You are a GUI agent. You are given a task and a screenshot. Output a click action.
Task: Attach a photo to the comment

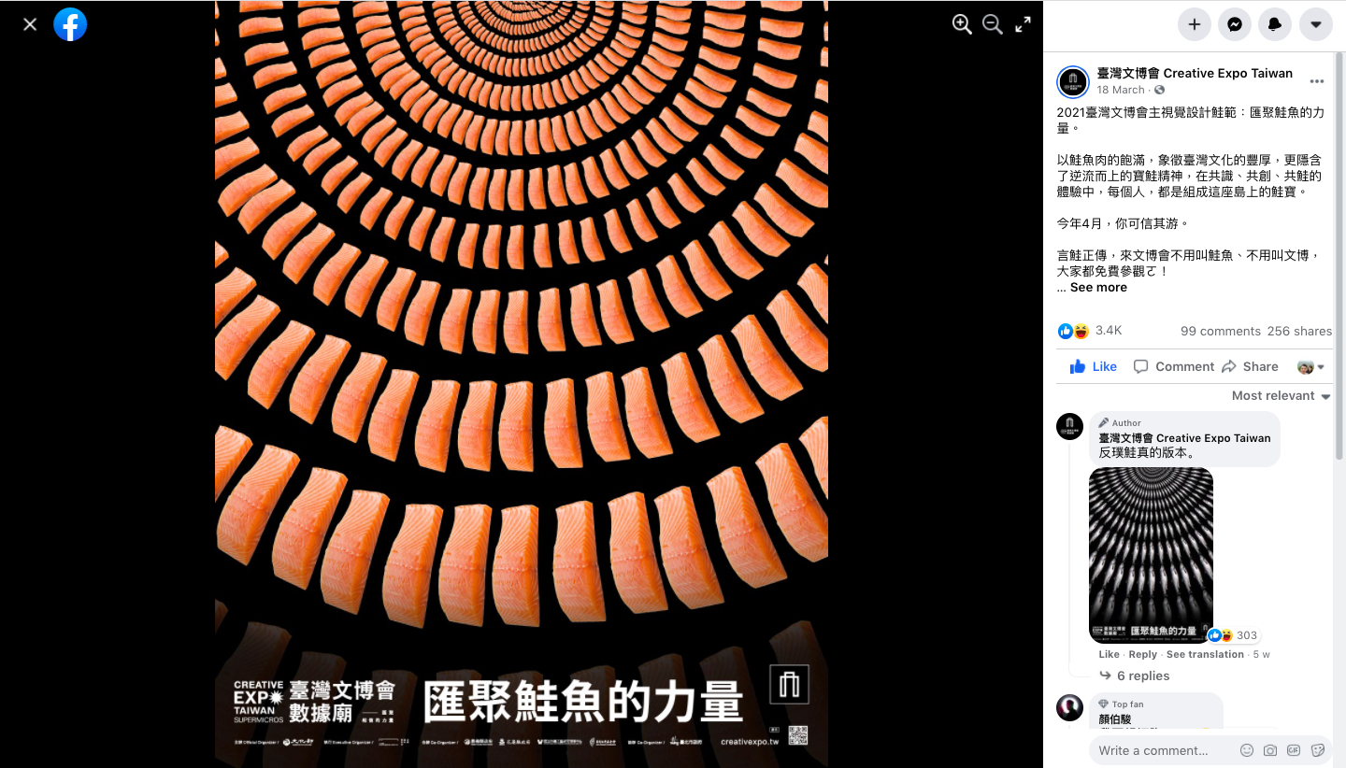coord(1270,750)
